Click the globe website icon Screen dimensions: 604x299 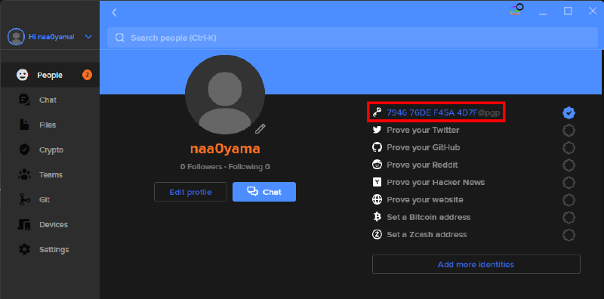(x=377, y=199)
